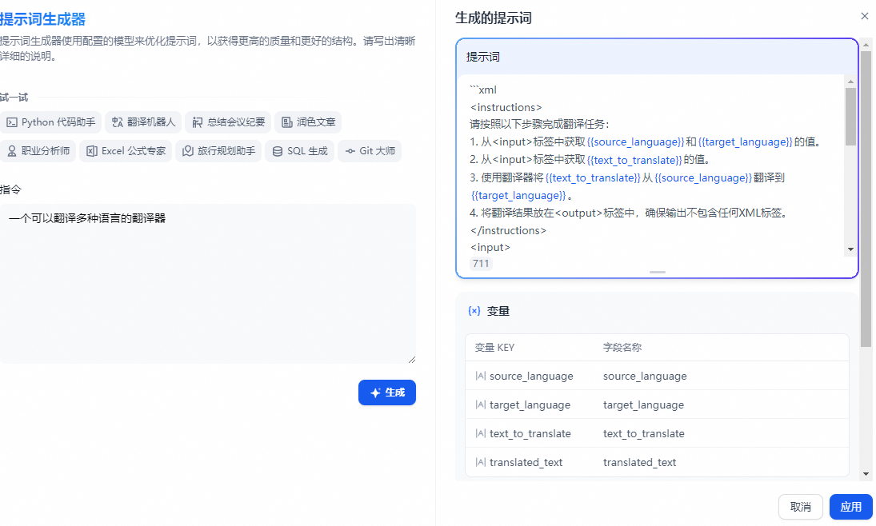
Task: Click the map pin icon on 旅行规划助手
Action: tap(188, 151)
